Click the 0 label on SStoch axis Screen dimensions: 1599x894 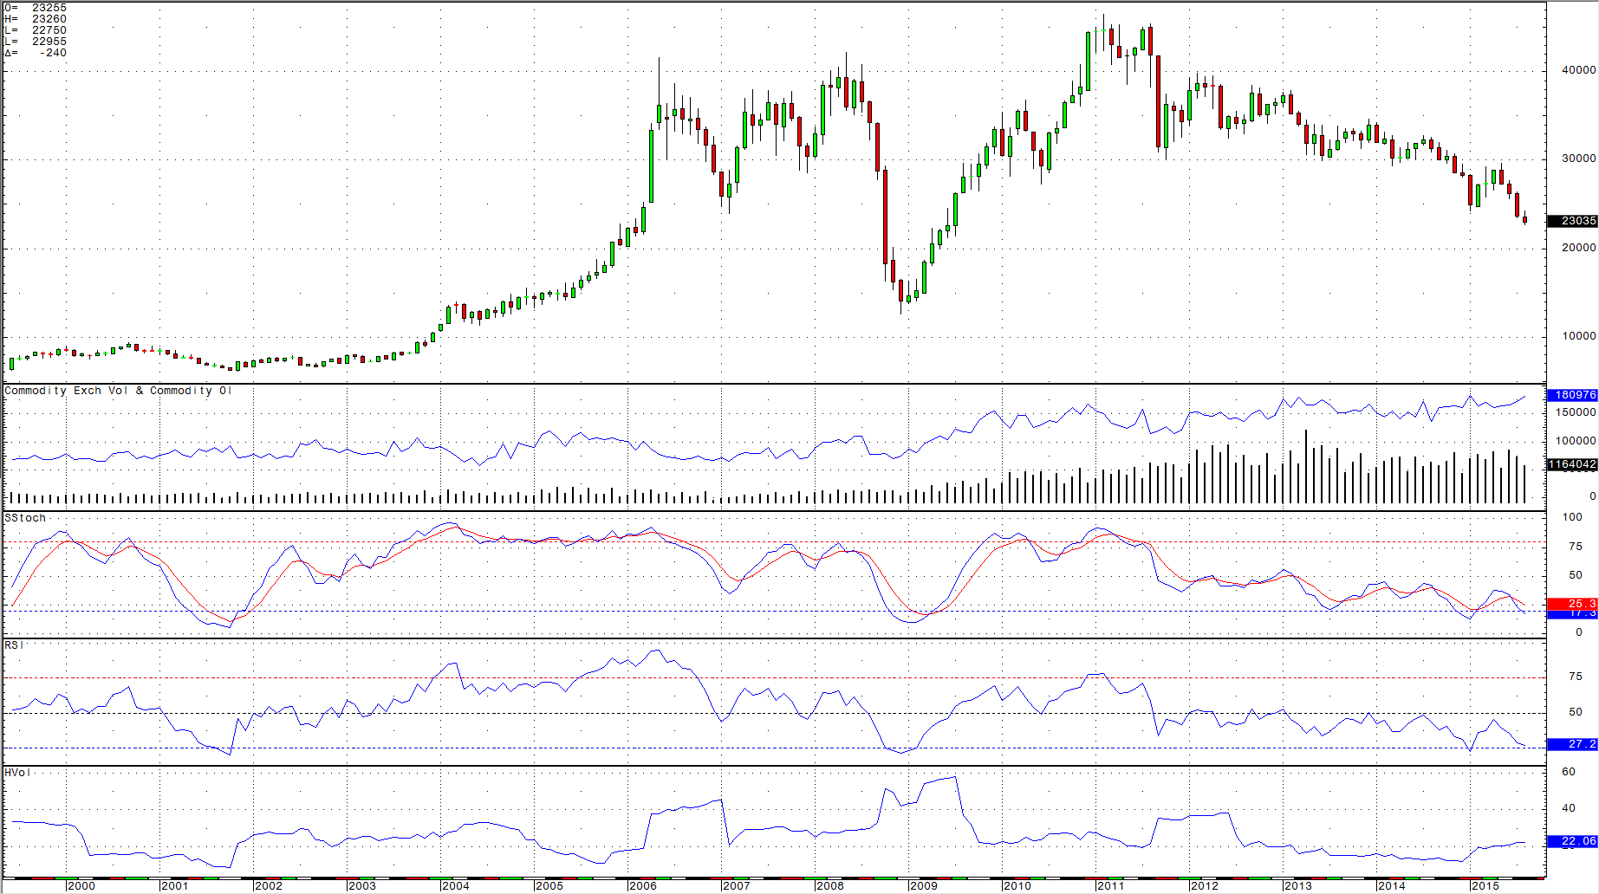1579,632
